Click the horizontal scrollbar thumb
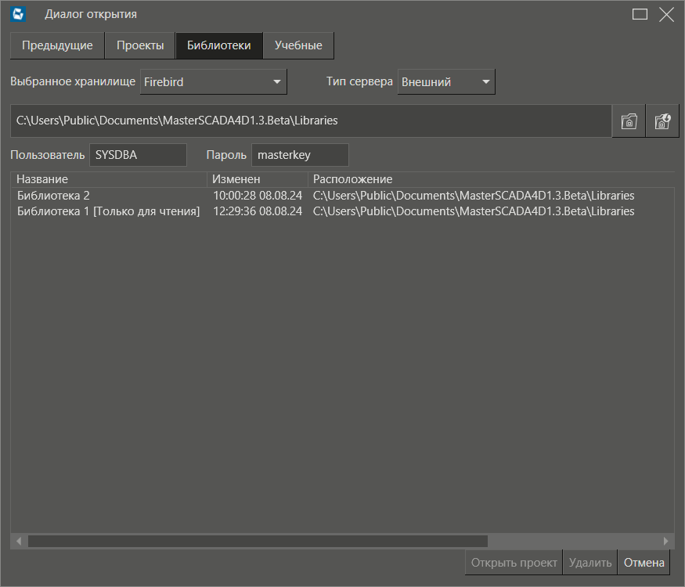 point(258,541)
